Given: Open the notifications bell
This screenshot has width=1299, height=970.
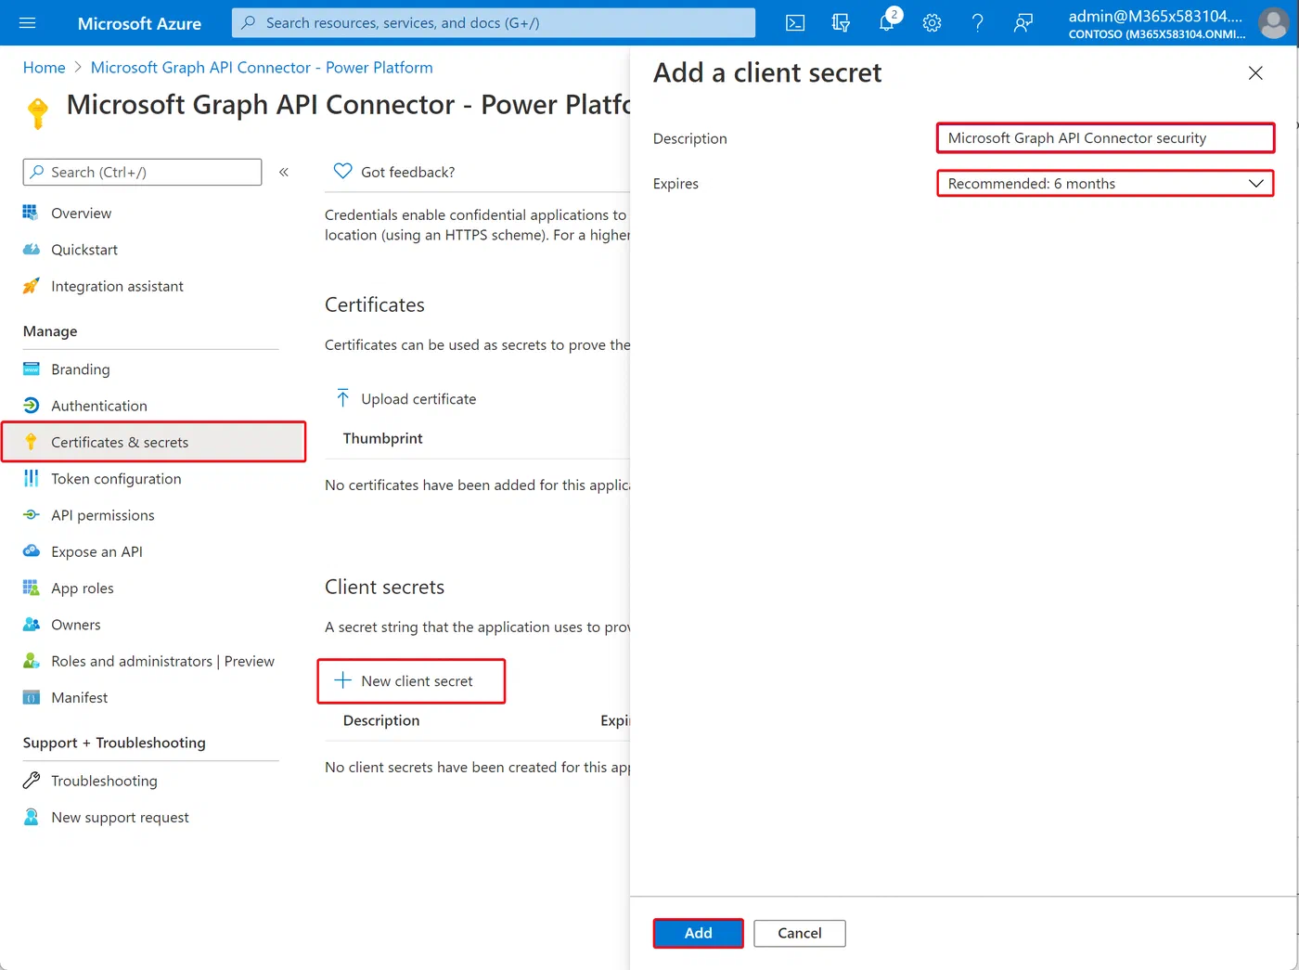Looking at the screenshot, I should coord(887,23).
